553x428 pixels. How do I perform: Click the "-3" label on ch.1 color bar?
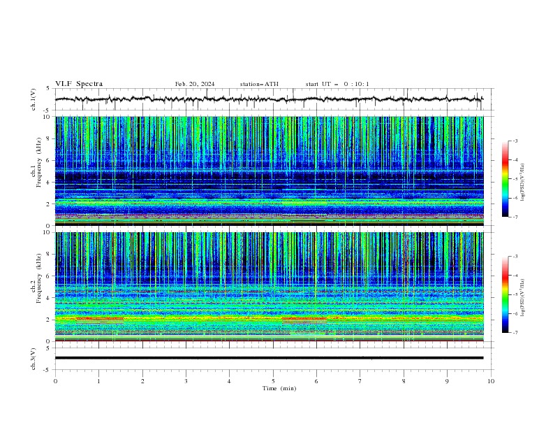coord(515,141)
